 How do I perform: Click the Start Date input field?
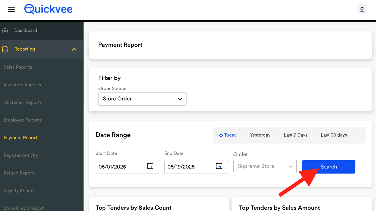[120, 167]
